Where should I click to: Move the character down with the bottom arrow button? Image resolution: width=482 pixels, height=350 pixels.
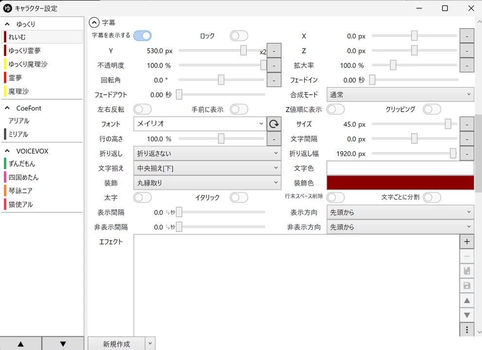63,344
